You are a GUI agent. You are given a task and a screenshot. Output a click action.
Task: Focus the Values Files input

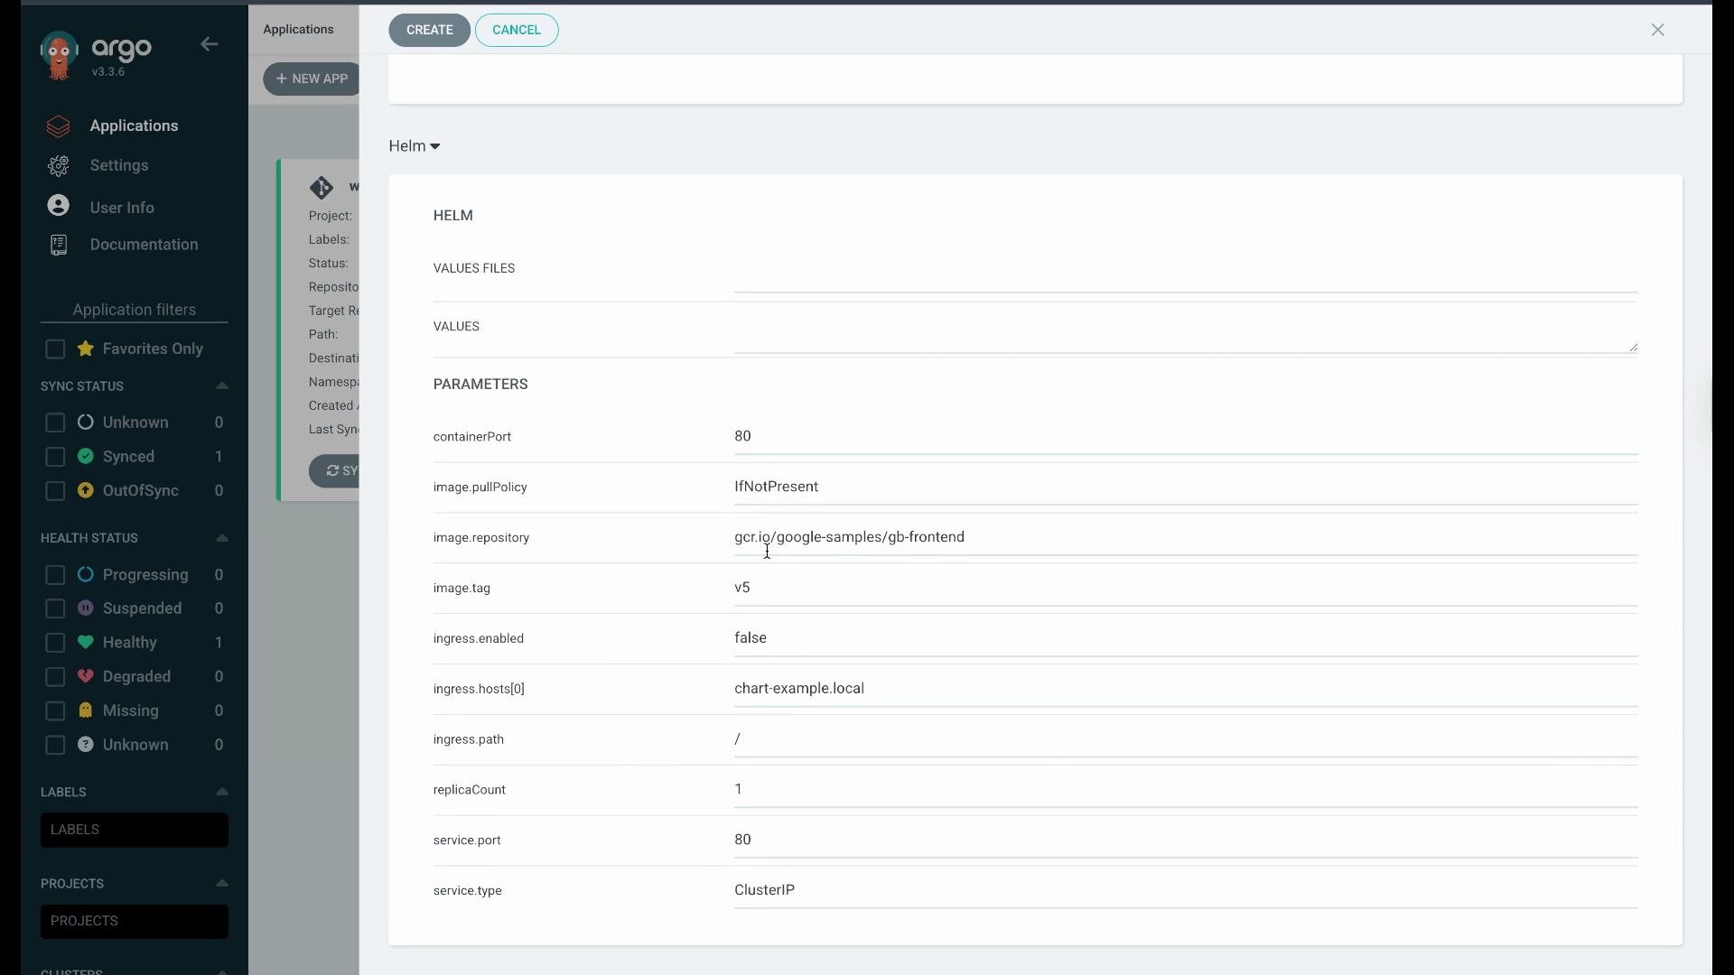[x=1186, y=276]
